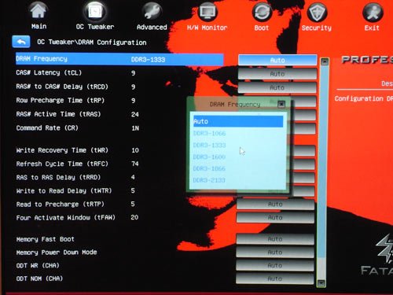Open the Boot icon
Image resolution: width=393 pixels, height=295 pixels.
point(262,12)
